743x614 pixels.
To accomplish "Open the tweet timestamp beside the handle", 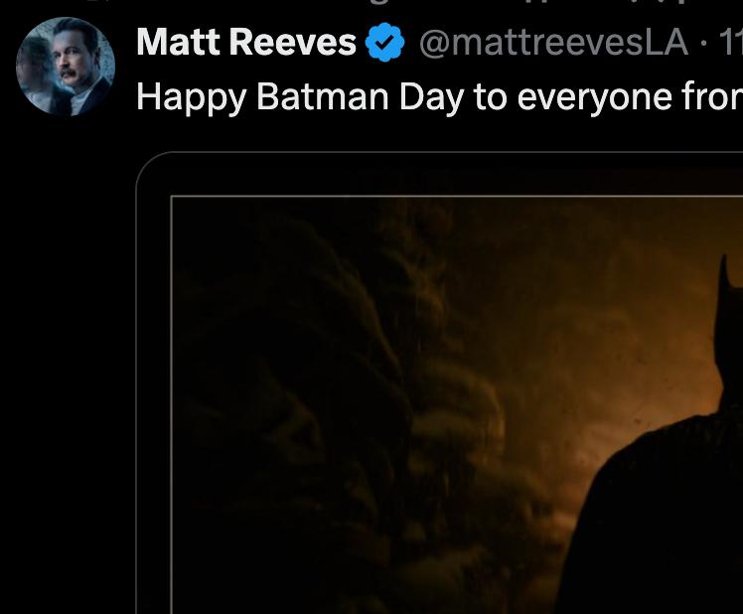I will click(x=731, y=42).
